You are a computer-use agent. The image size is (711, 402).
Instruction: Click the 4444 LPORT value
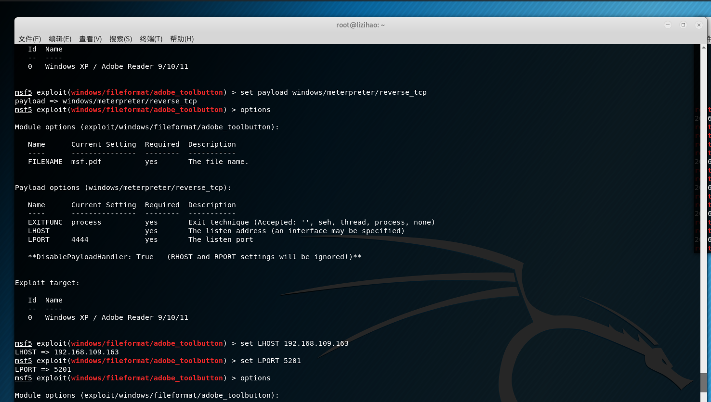pos(80,239)
